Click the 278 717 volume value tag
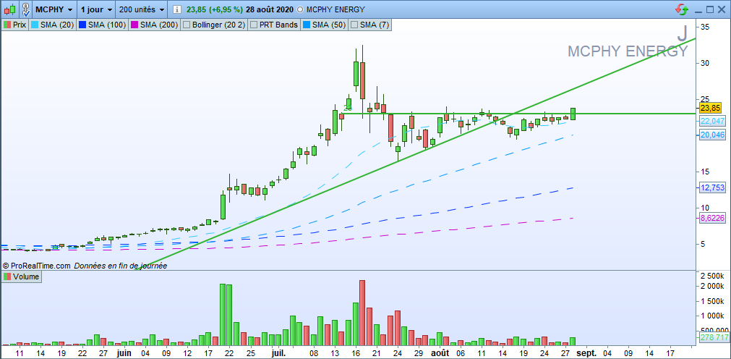 click(x=713, y=337)
